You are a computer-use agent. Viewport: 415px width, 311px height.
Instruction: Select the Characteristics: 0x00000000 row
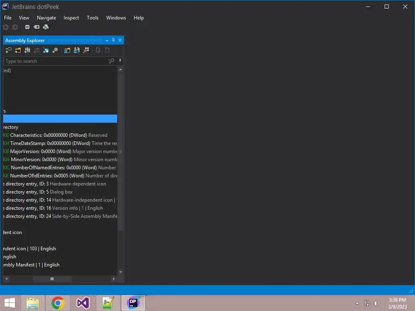tap(60, 135)
